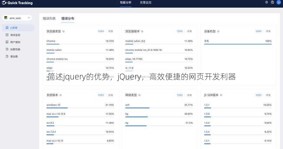Click info icon next to 浏览器类型
This screenshot has width=283, height=149.
pos(63,31)
